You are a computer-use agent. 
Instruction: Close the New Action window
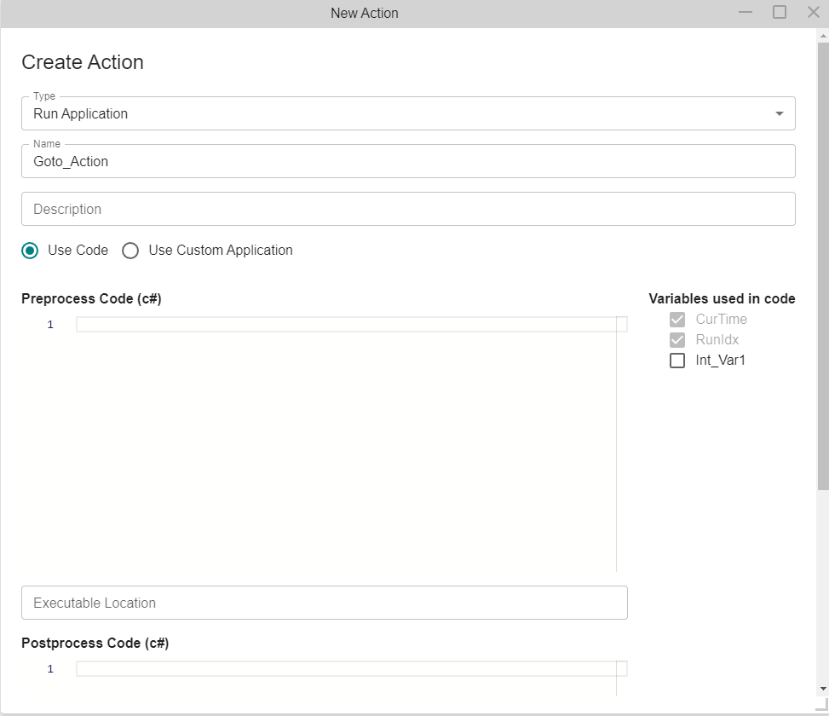point(814,12)
